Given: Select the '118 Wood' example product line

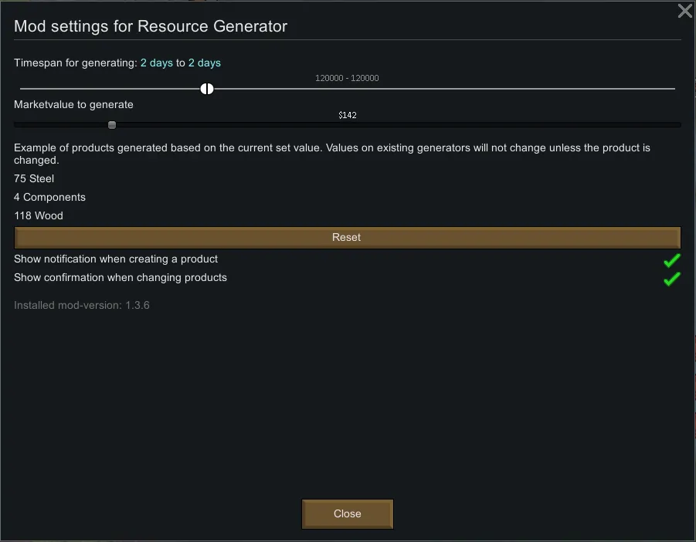Looking at the screenshot, I should click(39, 216).
